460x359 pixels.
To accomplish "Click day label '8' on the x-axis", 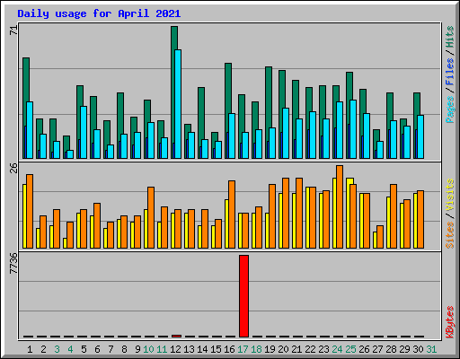I will [124, 349].
